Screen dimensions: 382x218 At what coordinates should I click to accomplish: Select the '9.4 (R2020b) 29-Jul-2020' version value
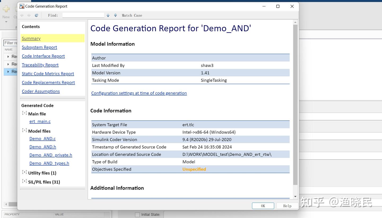pyautogui.click(x=207, y=139)
